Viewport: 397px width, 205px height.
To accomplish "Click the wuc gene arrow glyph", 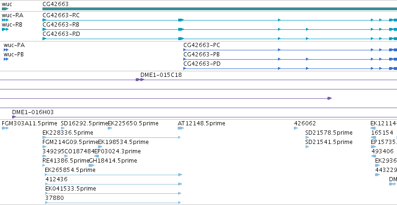I will click(x=5, y=9).
